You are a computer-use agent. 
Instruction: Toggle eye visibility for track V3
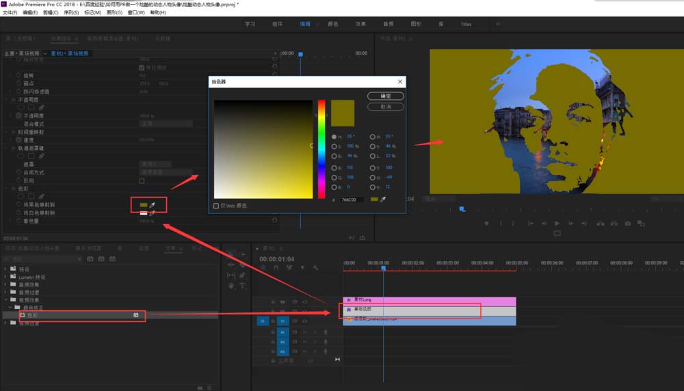pyautogui.click(x=304, y=301)
